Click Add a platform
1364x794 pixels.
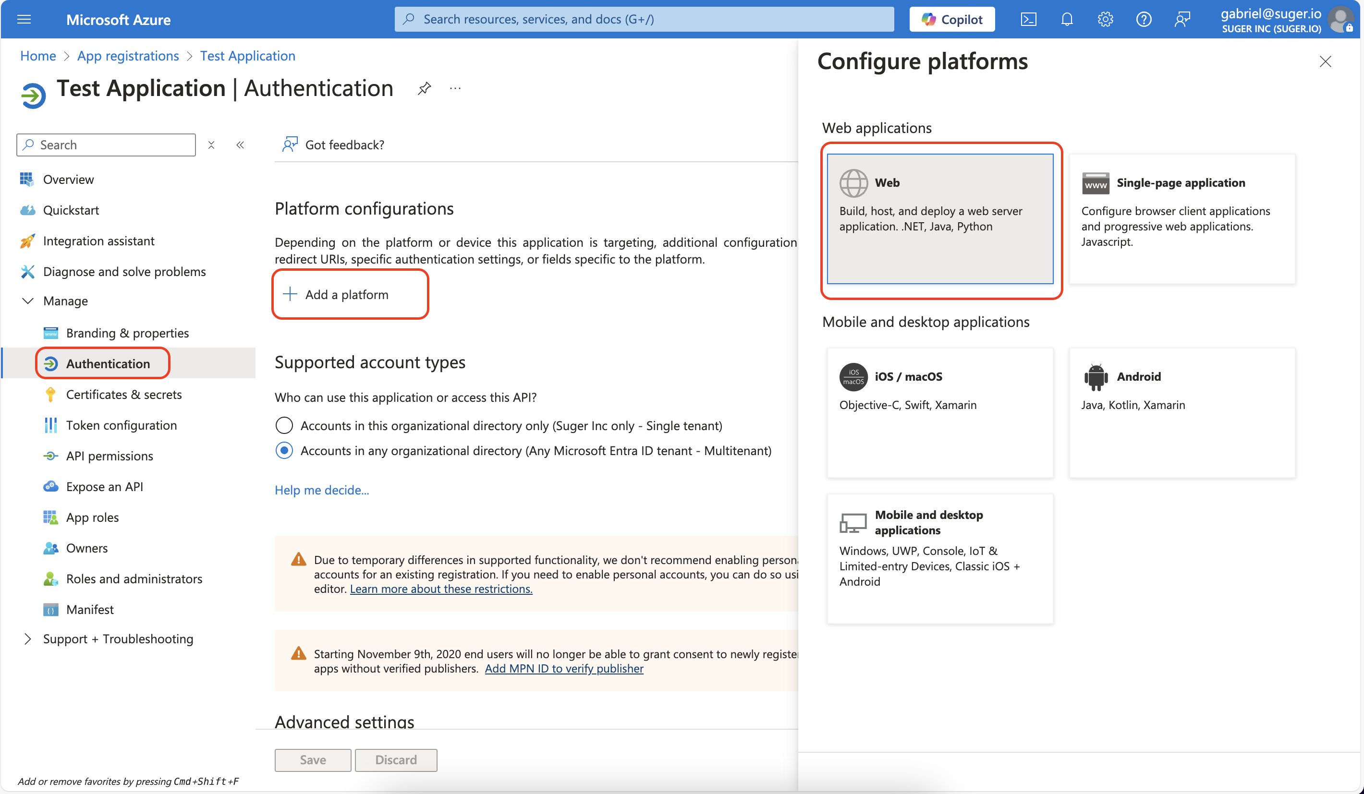click(x=336, y=294)
